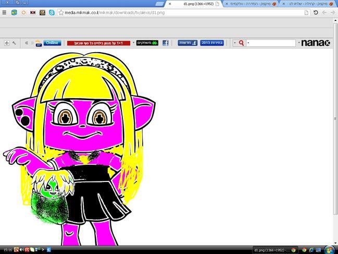Open the Chrome hamburger menu
Viewport: 338px width, 254px height.
pos(4,13)
